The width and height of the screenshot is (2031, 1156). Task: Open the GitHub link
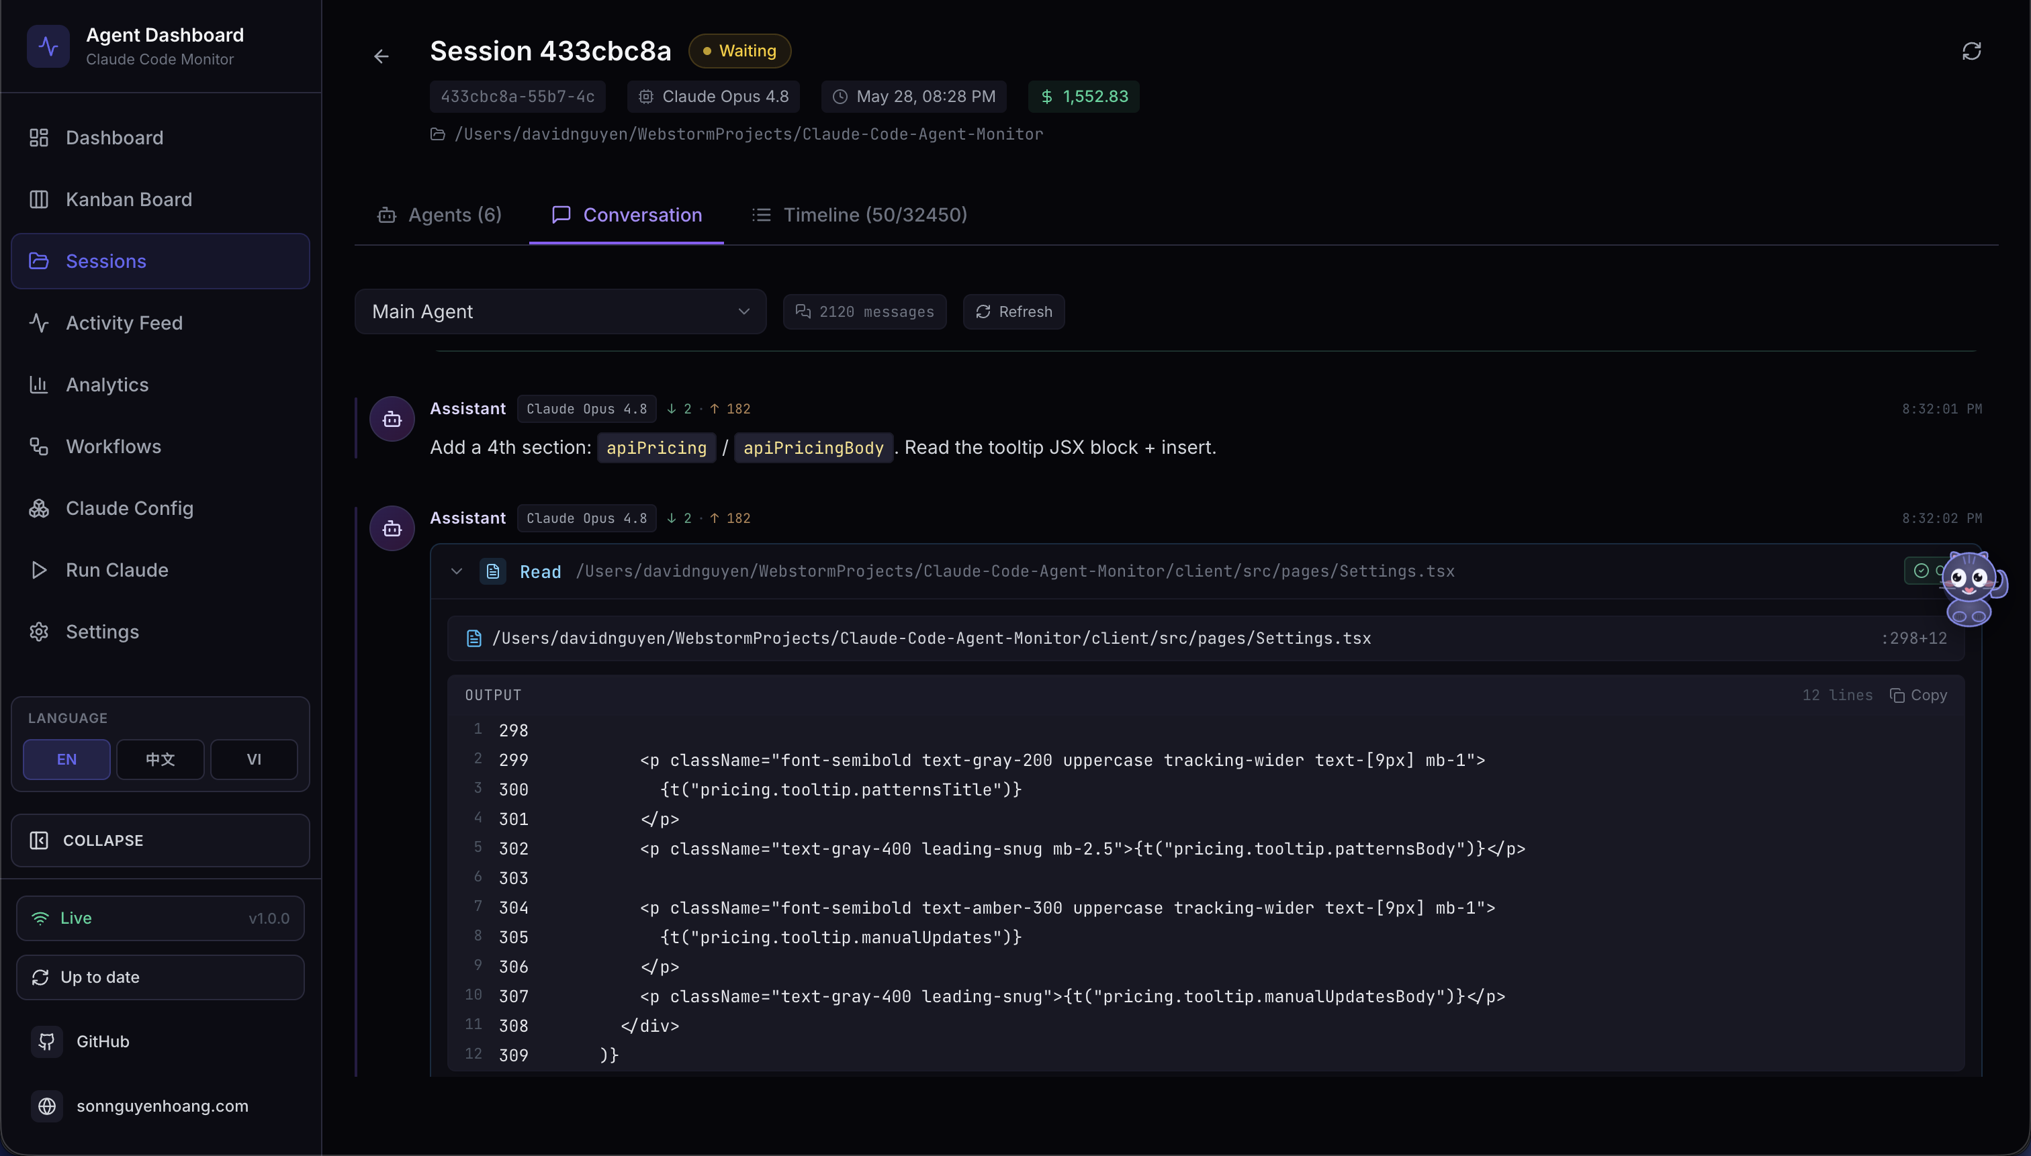103,1042
